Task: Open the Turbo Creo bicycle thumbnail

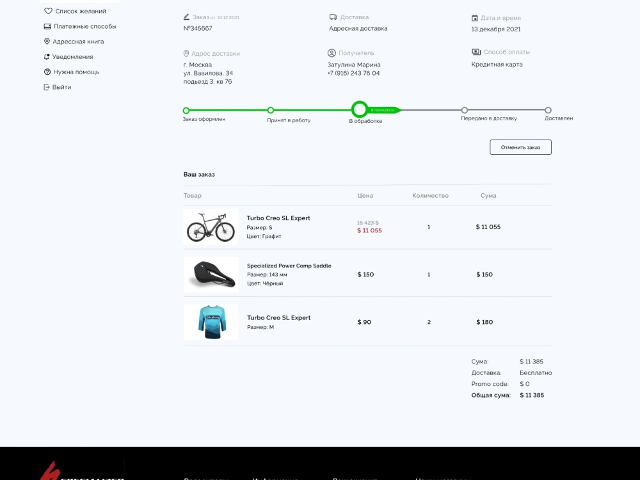Action: click(211, 227)
